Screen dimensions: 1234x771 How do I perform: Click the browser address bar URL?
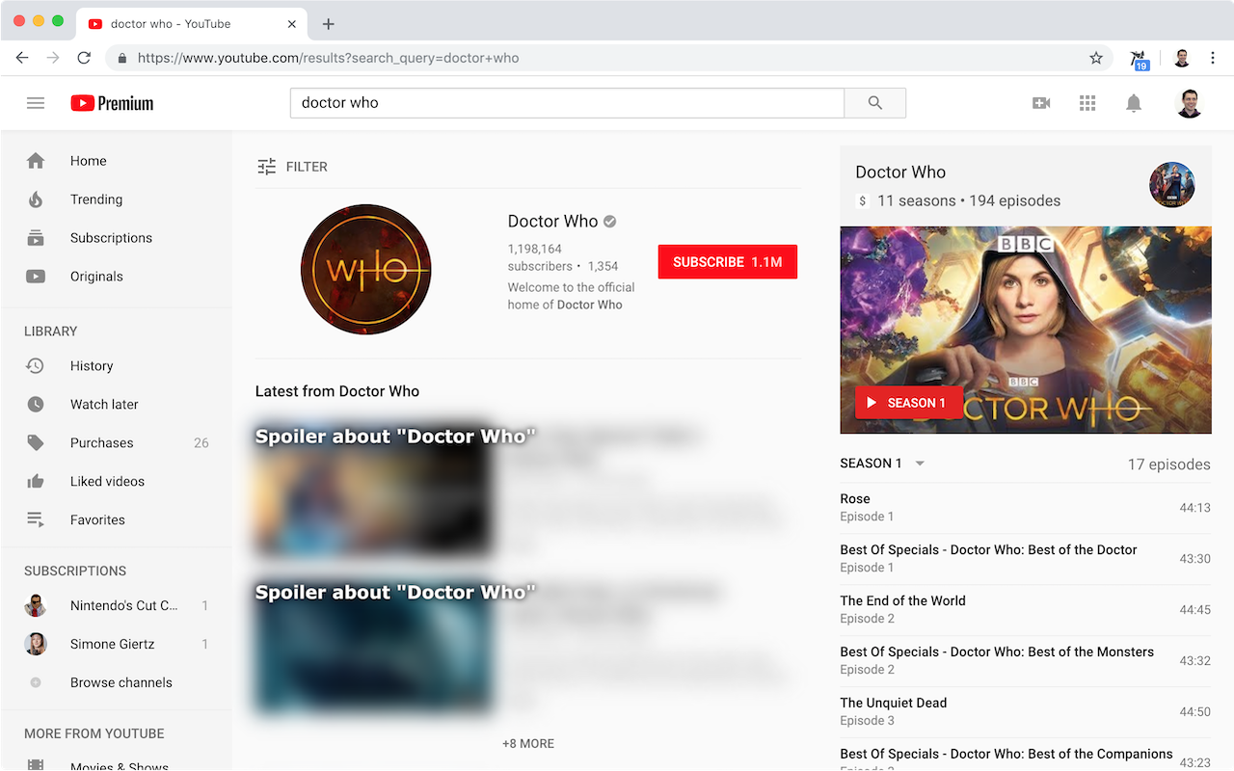tap(328, 58)
